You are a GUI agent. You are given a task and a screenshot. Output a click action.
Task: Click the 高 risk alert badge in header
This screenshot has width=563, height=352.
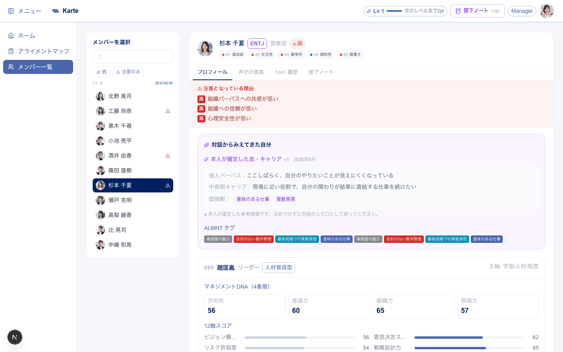[298, 43]
